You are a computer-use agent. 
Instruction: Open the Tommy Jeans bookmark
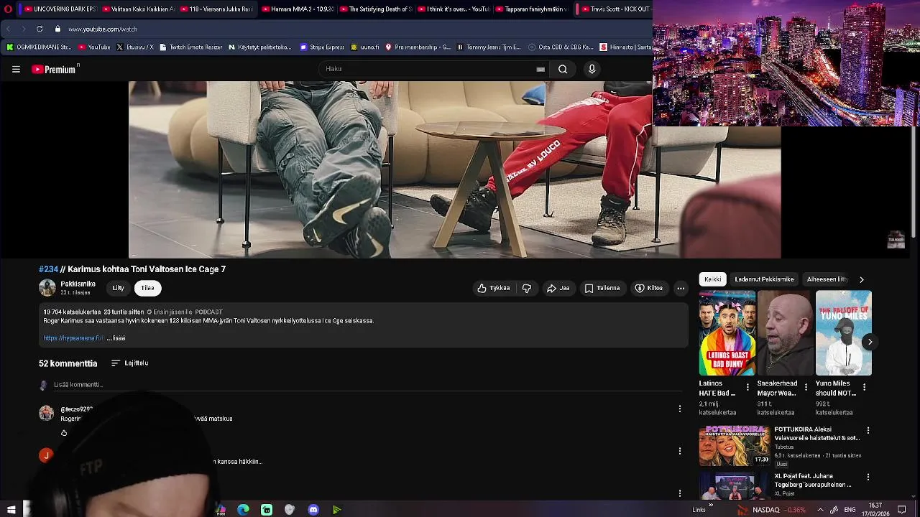point(489,47)
